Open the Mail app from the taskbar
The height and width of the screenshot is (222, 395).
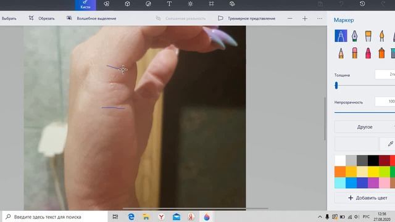[177, 216]
